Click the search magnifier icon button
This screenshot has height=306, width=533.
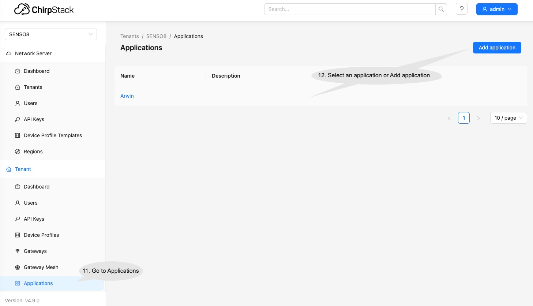coord(441,9)
